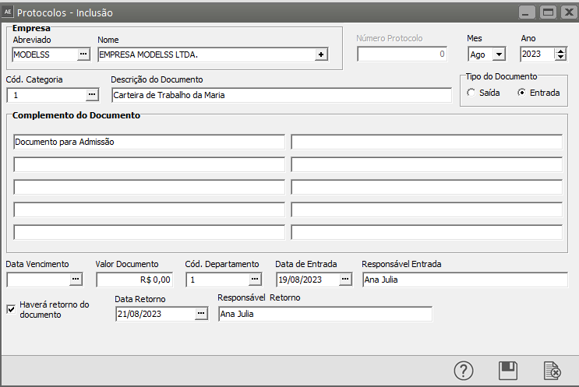The image size is (579, 387).
Task: Save the protocol with the floppy disk icon
Action: pos(508,371)
